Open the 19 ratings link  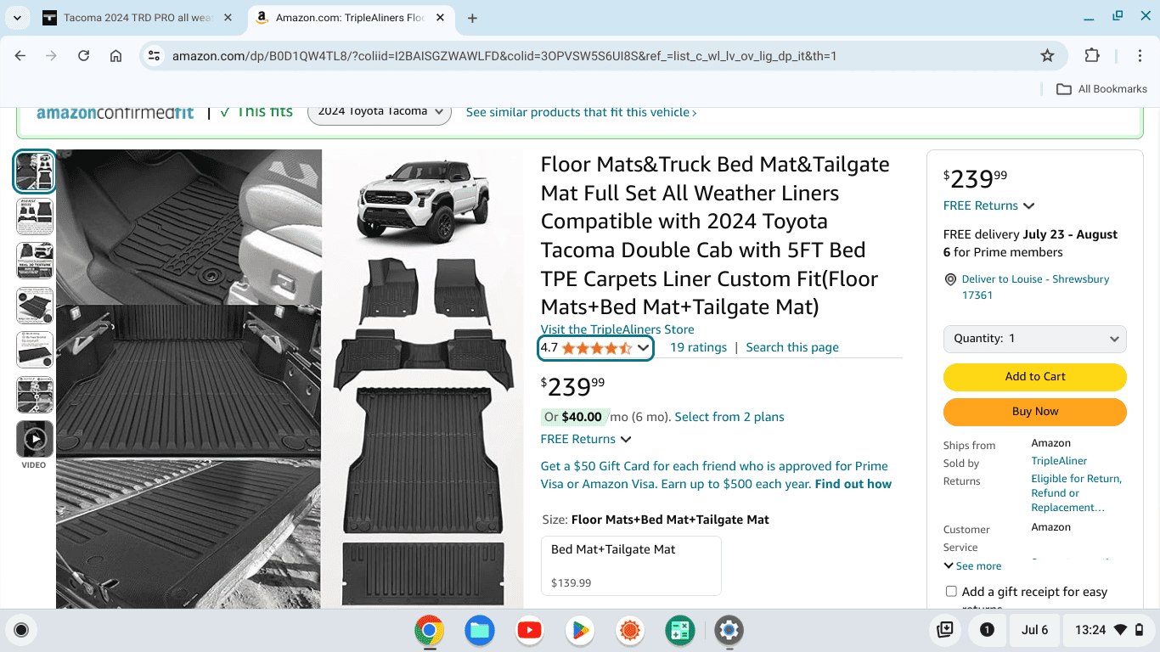point(698,347)
